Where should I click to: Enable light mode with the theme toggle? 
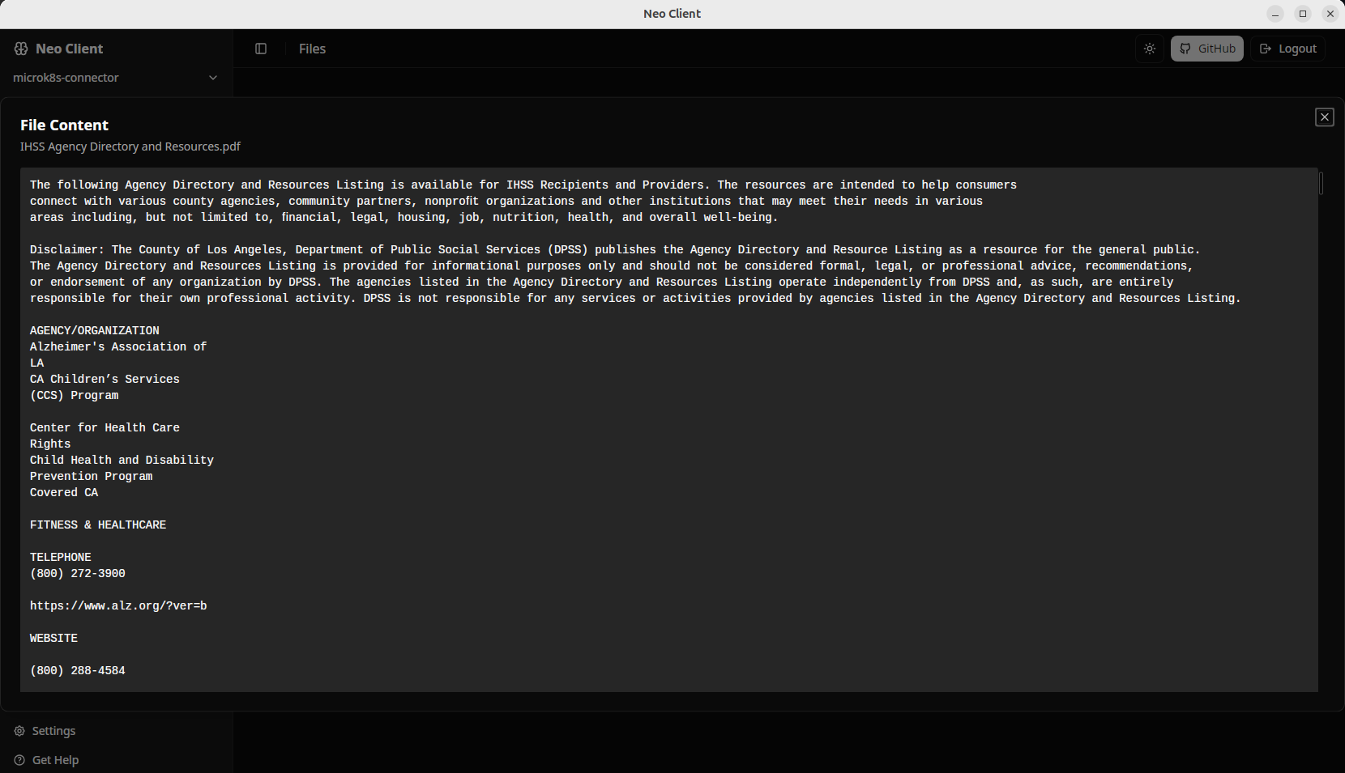(x=1149, y=49)
